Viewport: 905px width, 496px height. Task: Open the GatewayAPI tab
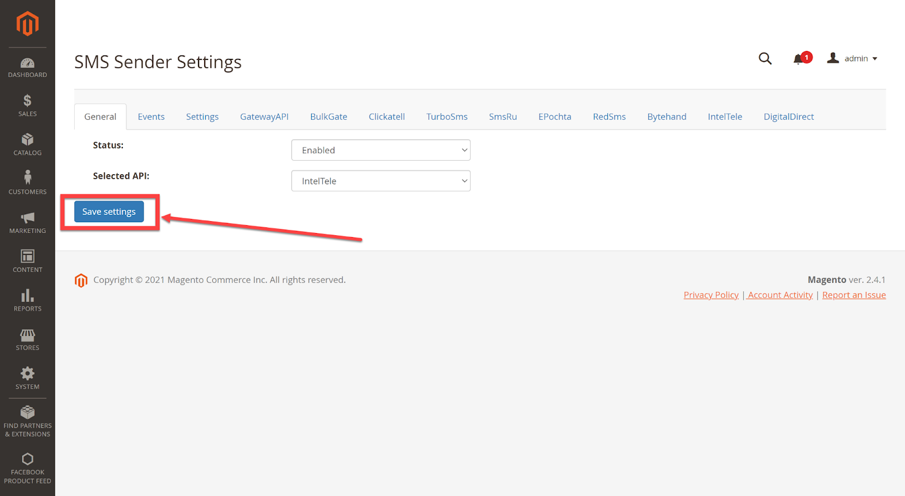coord(264,117)
